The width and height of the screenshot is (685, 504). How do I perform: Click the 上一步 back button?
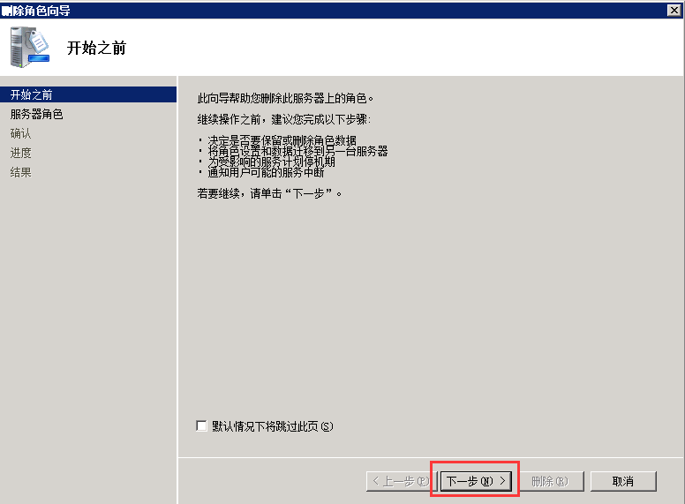coord(401,481)
